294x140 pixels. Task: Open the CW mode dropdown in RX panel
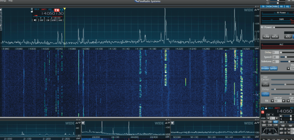pos(270,115)
